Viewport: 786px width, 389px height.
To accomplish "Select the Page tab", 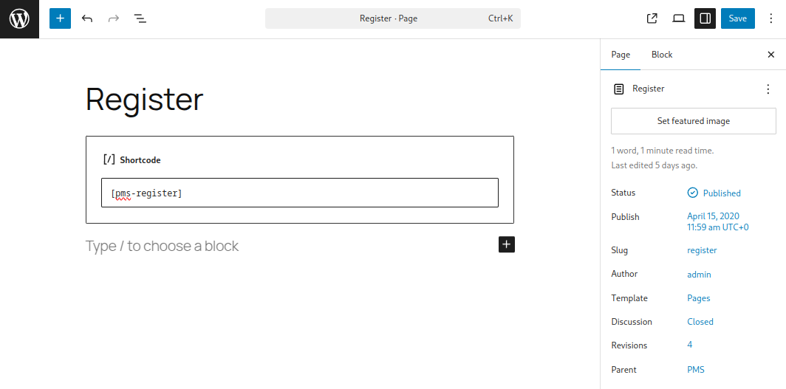I will (x=621, y=55).
